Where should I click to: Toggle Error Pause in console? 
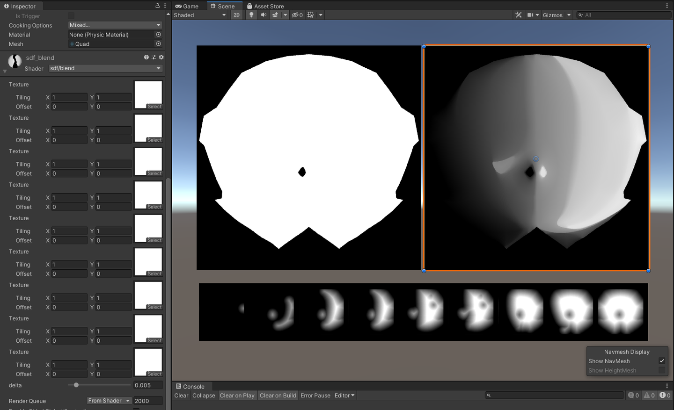tap(315, 396)
